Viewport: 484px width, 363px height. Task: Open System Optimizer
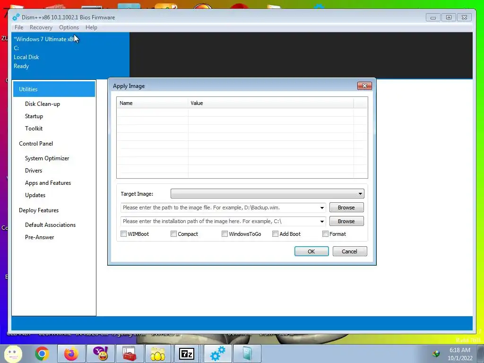tap(47, 158)
